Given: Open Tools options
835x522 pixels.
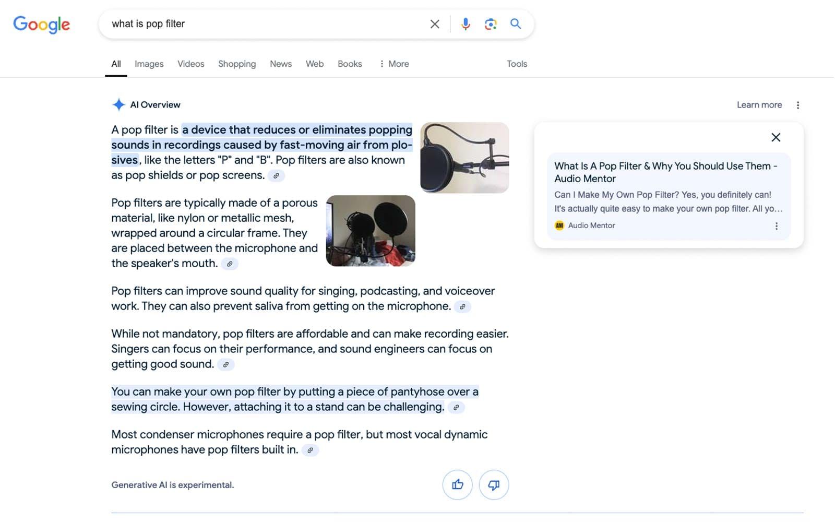Looking at the screenshot, I should click(516, 64).
